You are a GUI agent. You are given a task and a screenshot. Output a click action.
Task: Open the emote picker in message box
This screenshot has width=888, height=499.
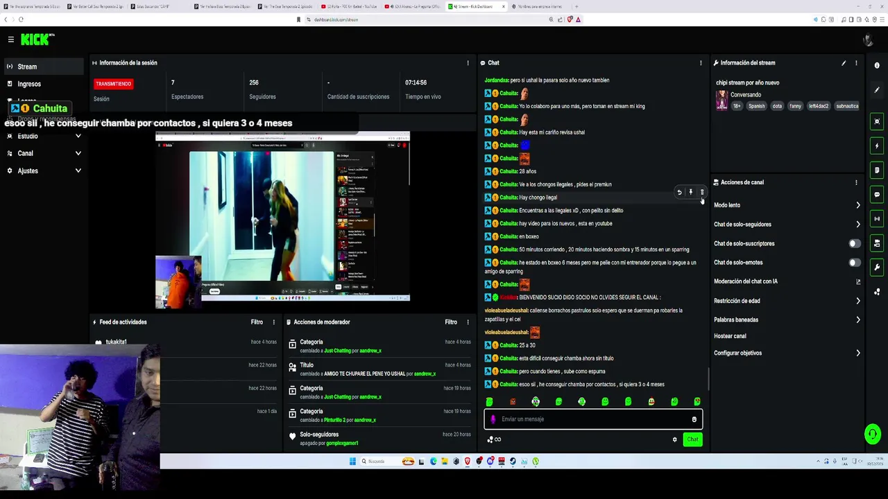(x=694, y=419)
